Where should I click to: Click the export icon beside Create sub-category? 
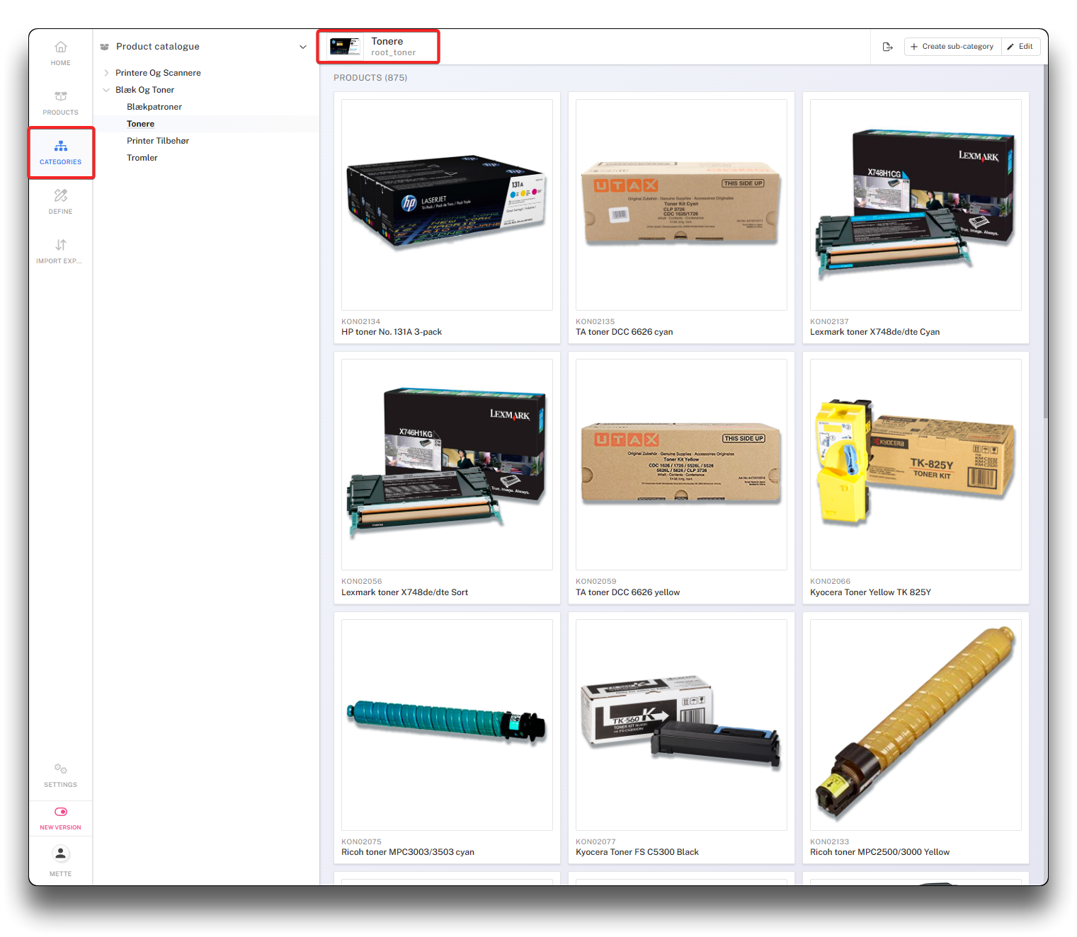(887, 47)
